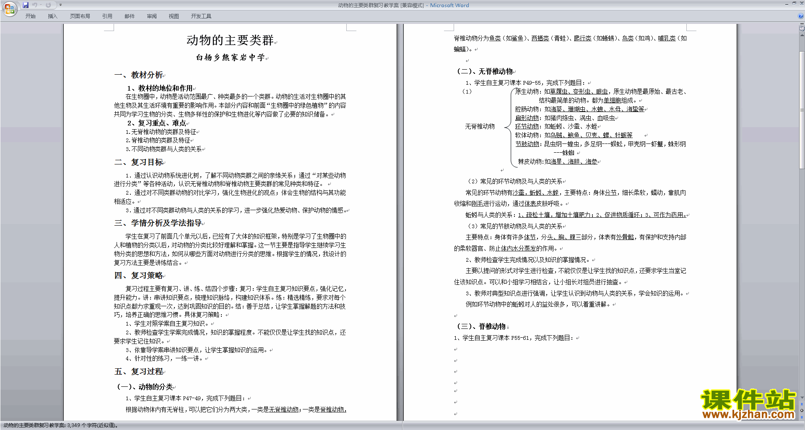Screen dimensions: 805x430
Task: Open the Office button menu
Action: tap(9, 9)
